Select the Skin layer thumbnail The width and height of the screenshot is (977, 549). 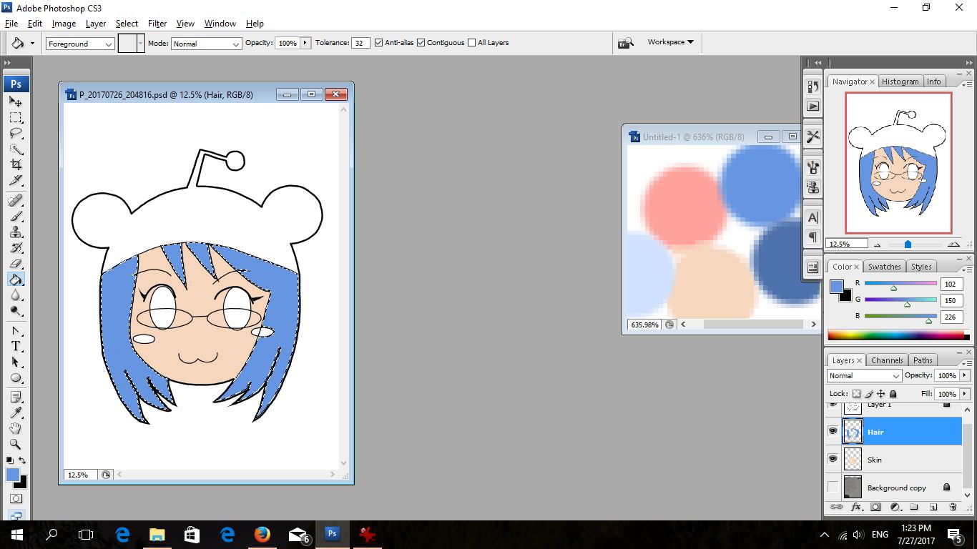(853, 459)
